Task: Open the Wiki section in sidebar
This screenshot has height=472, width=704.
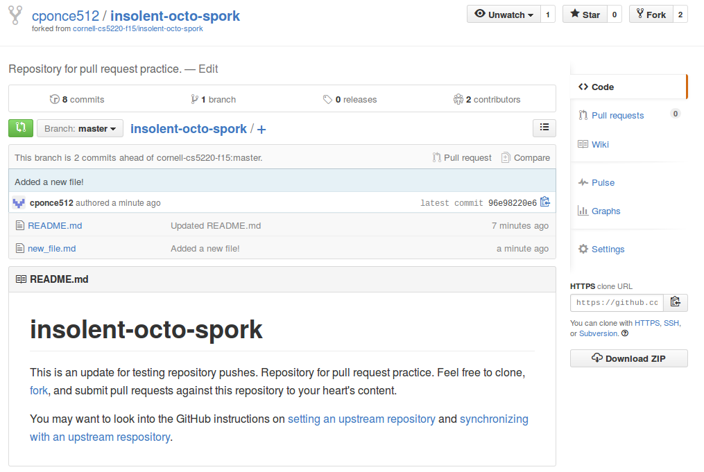Action: [x=600, y=144]
